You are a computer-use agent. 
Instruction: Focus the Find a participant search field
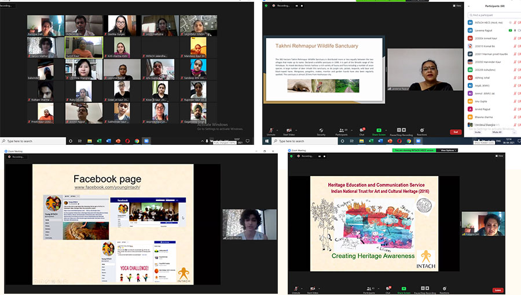[494, 15]
